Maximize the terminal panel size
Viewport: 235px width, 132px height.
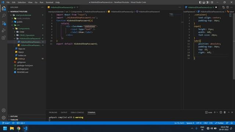[229, 112]
